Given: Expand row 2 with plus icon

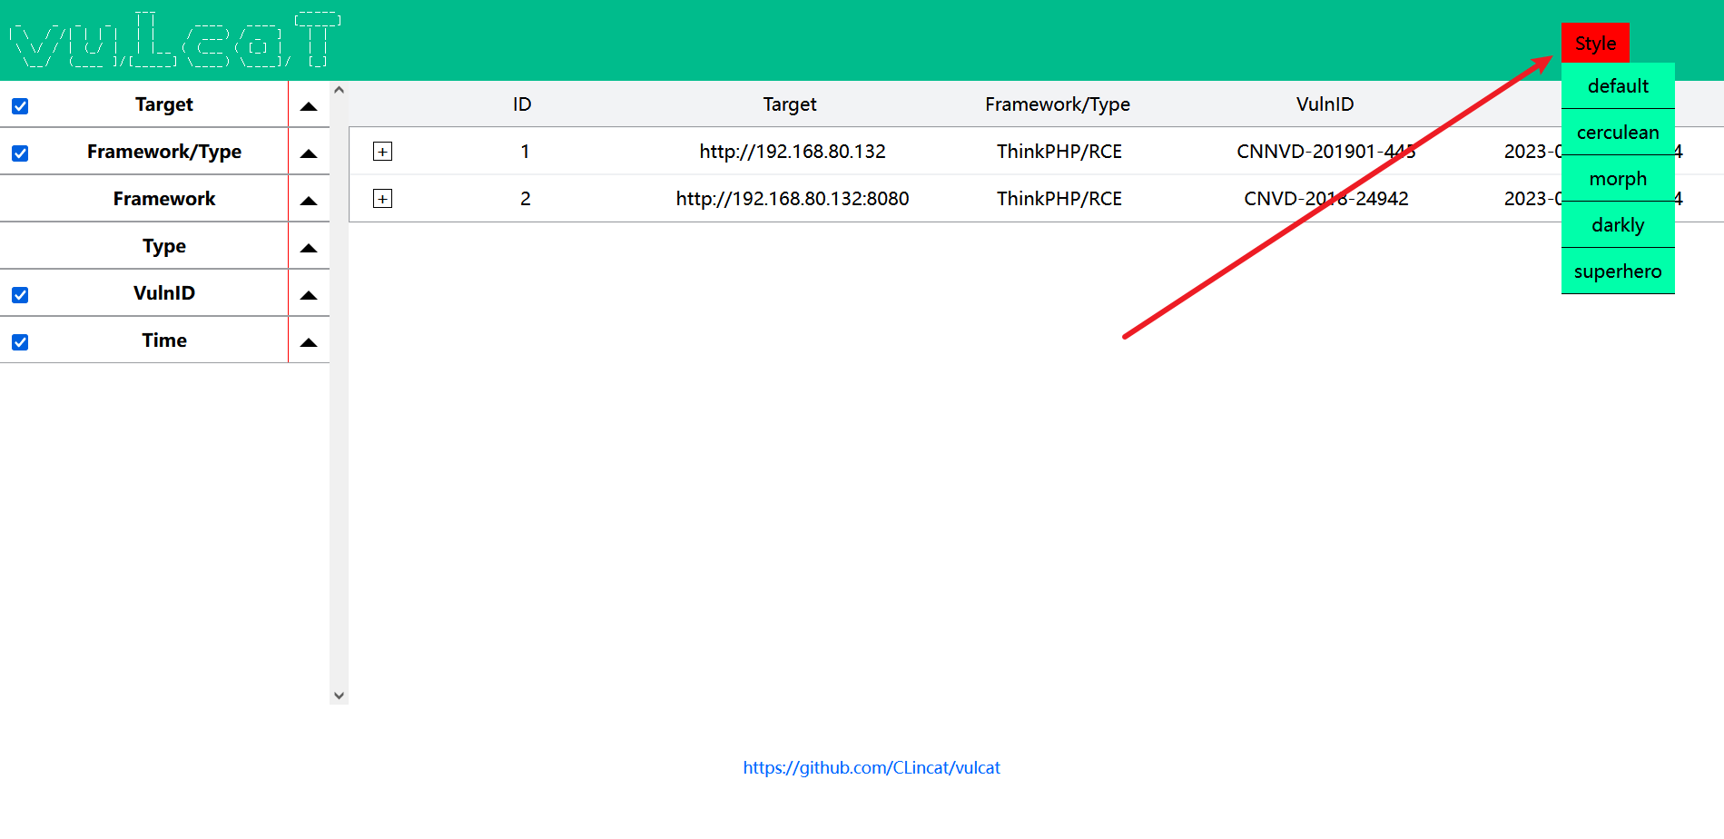Looking at the screenshot, I should pos(382,199).
